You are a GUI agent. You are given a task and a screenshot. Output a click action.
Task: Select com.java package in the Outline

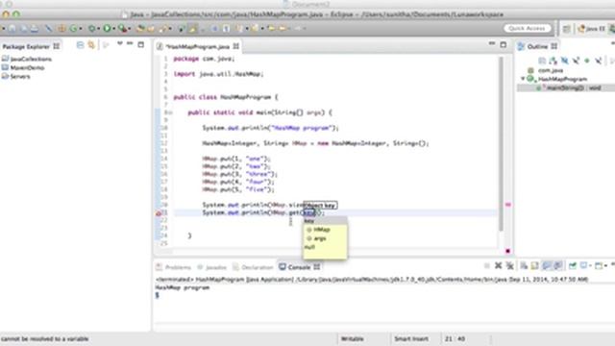click(546, 70)
